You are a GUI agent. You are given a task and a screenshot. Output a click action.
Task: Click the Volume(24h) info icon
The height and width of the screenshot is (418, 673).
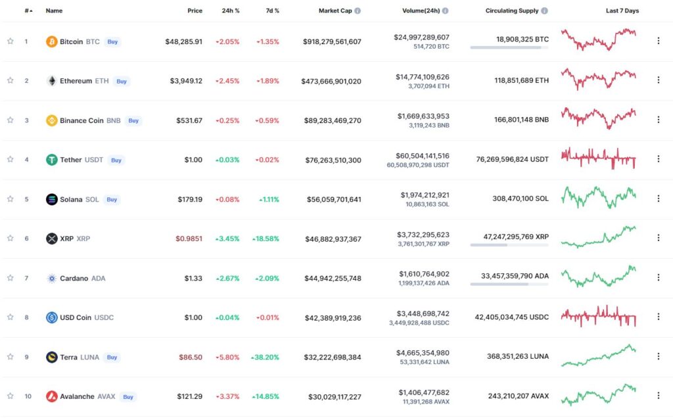[445, 11]
